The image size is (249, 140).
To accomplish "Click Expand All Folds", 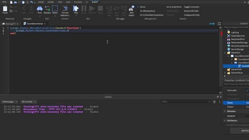I will click(x=191, y=11).
